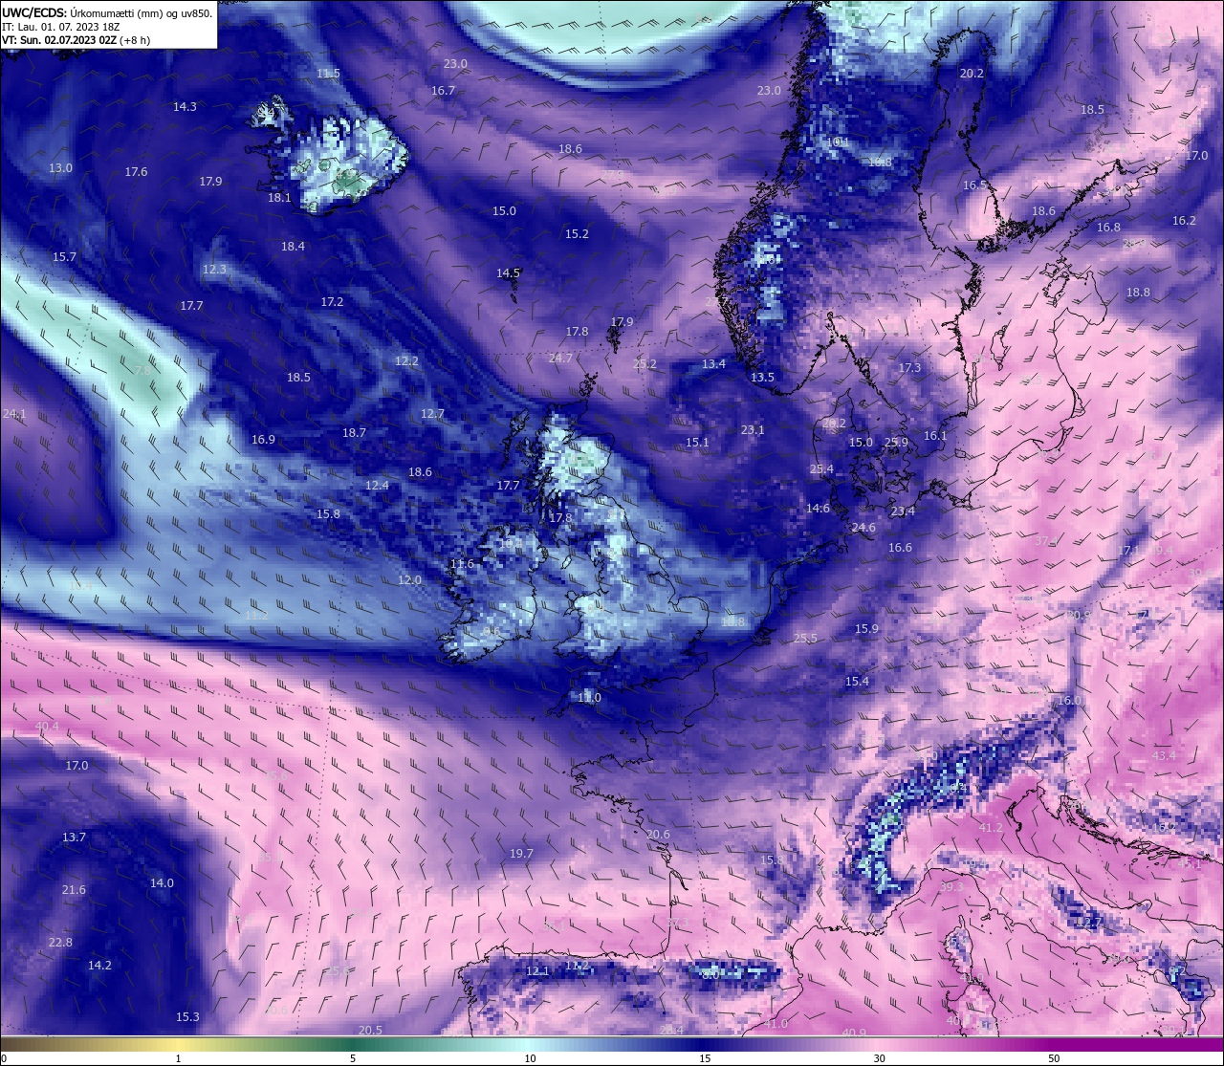
Task: Click the 24.7 value near Shetland
Action: tap(560, 358)
